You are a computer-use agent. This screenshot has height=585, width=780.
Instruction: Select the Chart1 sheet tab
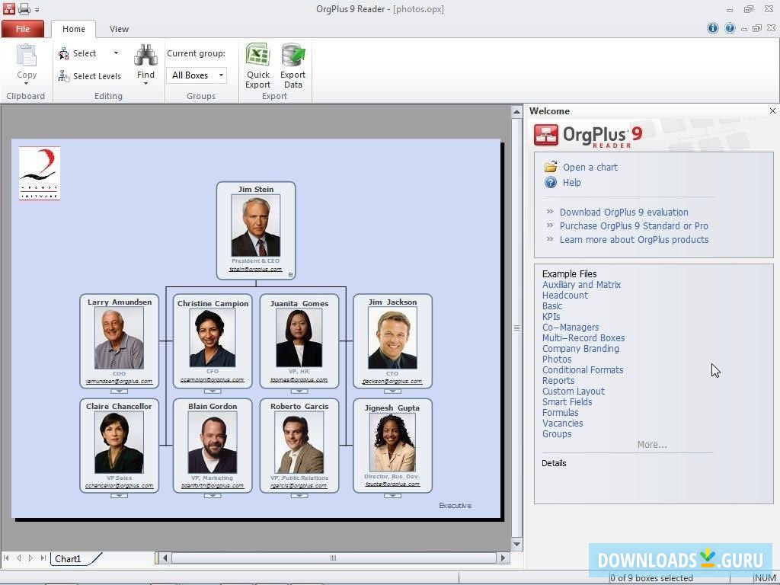coord(68,558)
